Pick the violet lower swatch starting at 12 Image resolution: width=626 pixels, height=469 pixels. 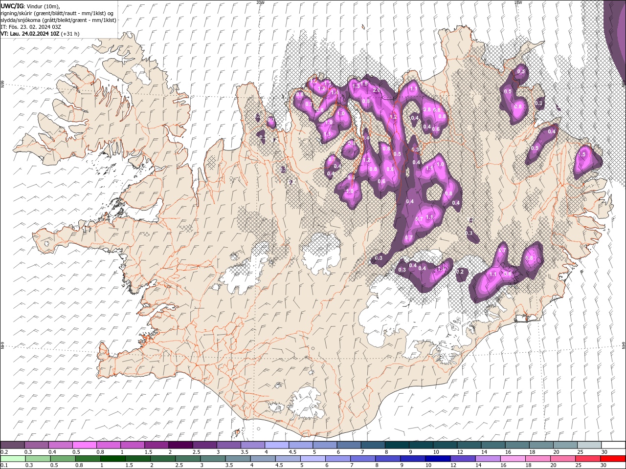(462, 459)
